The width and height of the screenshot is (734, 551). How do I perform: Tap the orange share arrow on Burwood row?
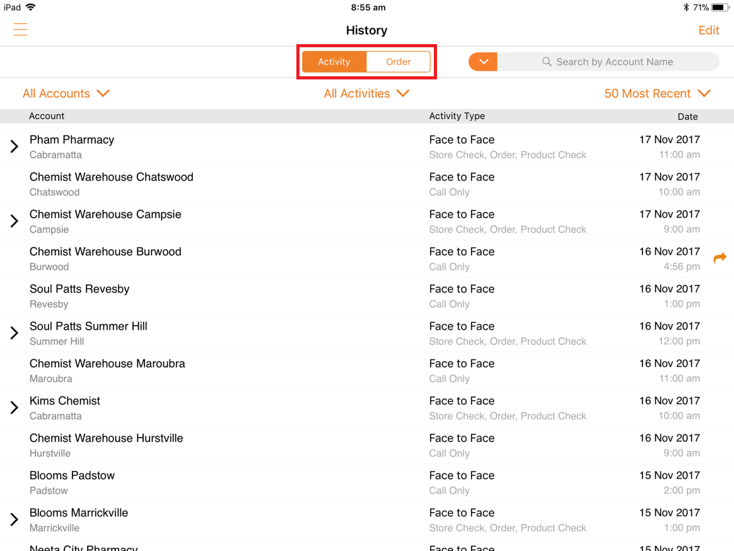[x=719, y=258]
